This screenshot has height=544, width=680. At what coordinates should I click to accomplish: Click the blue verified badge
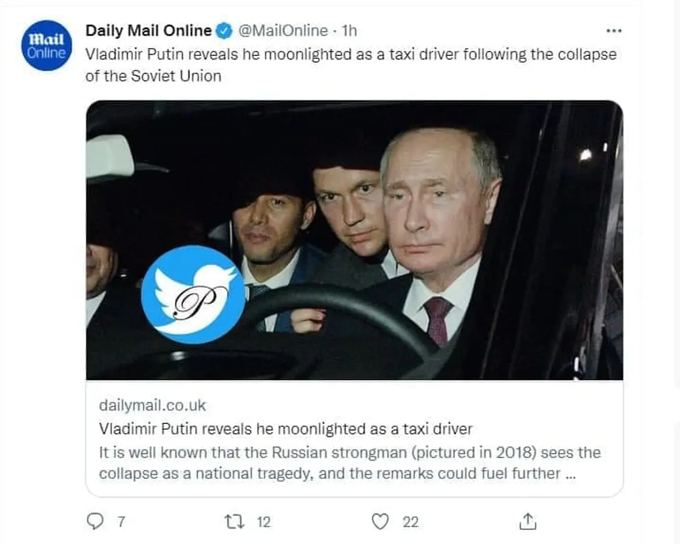coord(224,31)
